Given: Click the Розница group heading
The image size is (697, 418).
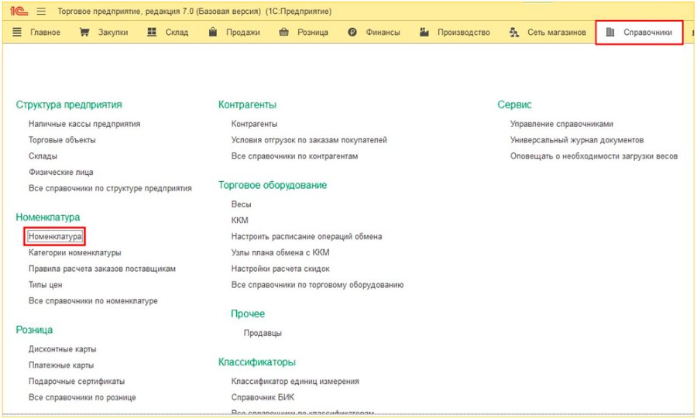Looking at the screenshot, I should (x=34, y=330).
